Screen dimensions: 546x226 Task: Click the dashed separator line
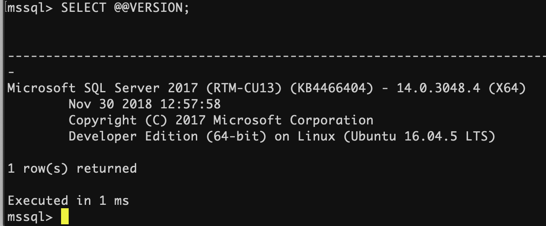pos(277,56)
